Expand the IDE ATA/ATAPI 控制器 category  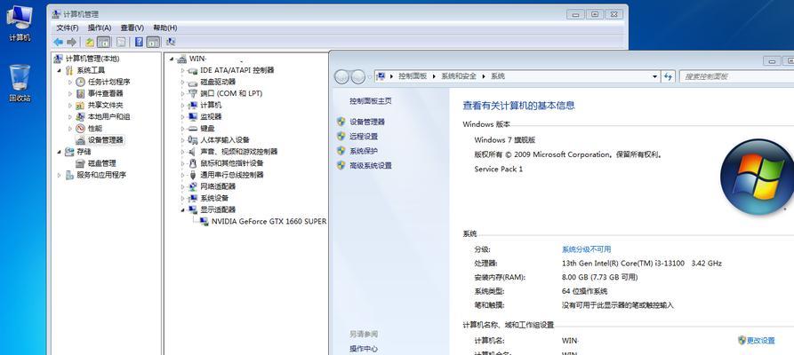(x=183, y=70)
